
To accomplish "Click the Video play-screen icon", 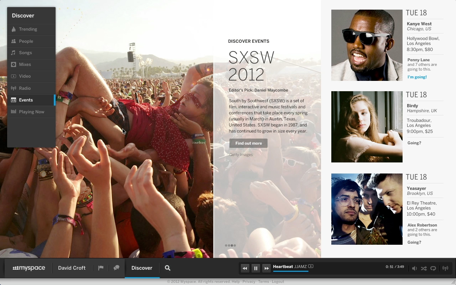I will coord(14,76).
